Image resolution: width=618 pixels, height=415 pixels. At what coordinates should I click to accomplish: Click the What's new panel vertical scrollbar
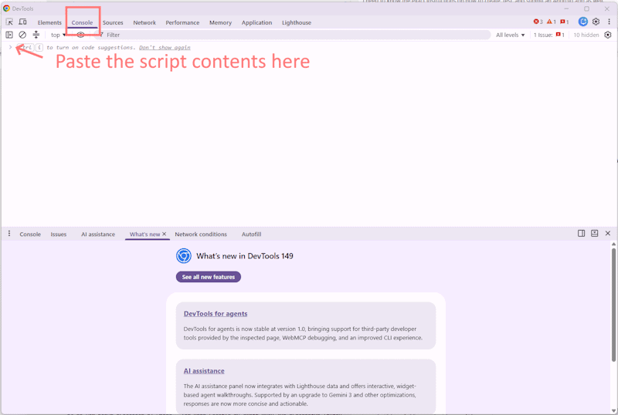[613, 305]
